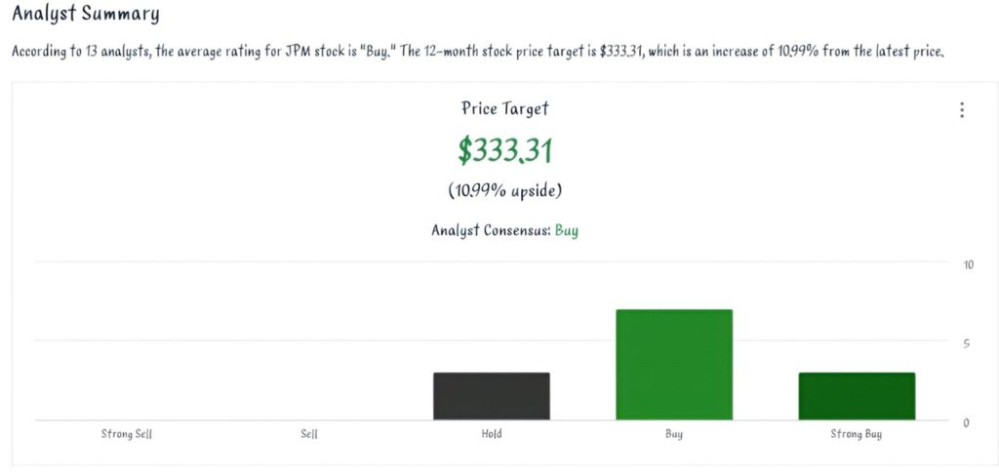999x473 pixels.
Task: Click the 'Analyst Consensus:' label
Action: pos(491,231)
